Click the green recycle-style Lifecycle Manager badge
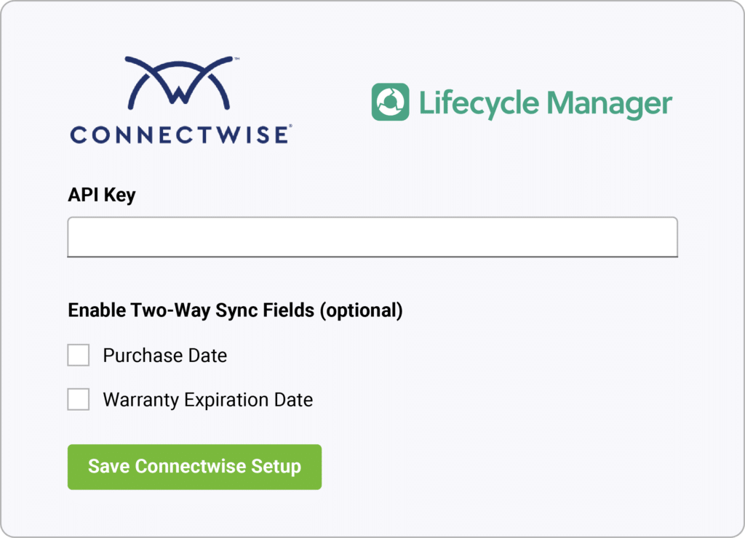 391,100
